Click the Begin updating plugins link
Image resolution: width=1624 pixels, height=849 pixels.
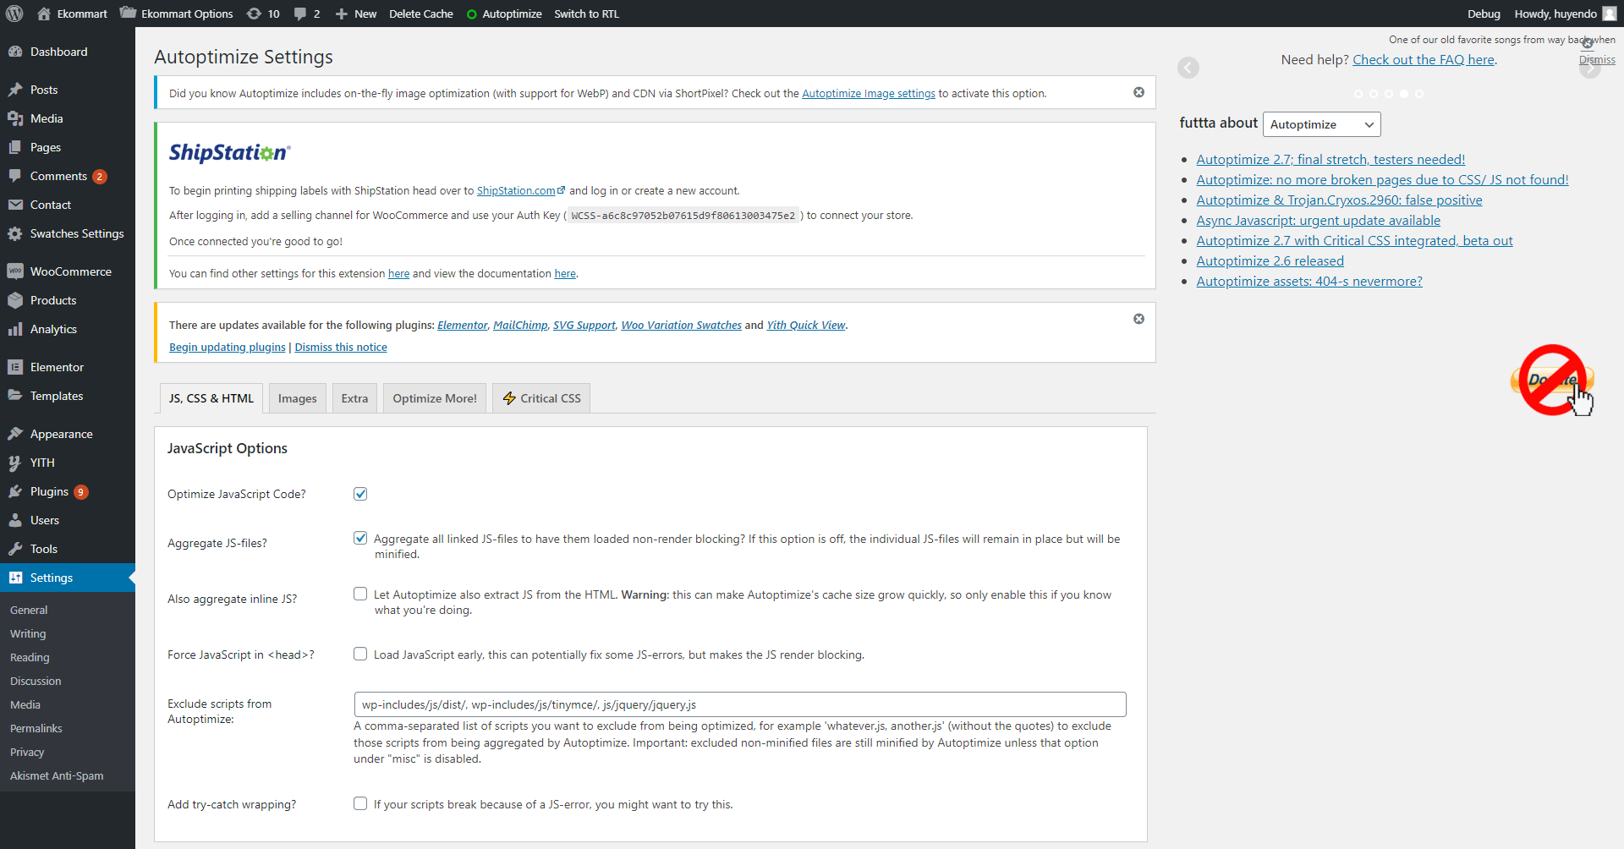pyautogui.click(x=227, y=348)
